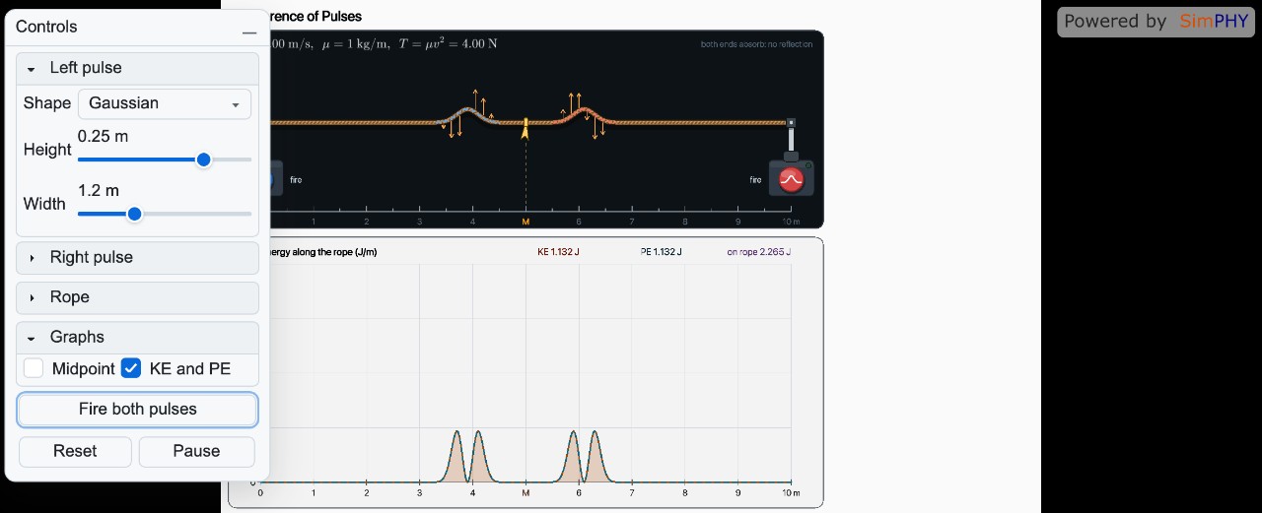The image size is (1262, 513).
Task: Expand the Right pulse section
Action: pos(138,257)
